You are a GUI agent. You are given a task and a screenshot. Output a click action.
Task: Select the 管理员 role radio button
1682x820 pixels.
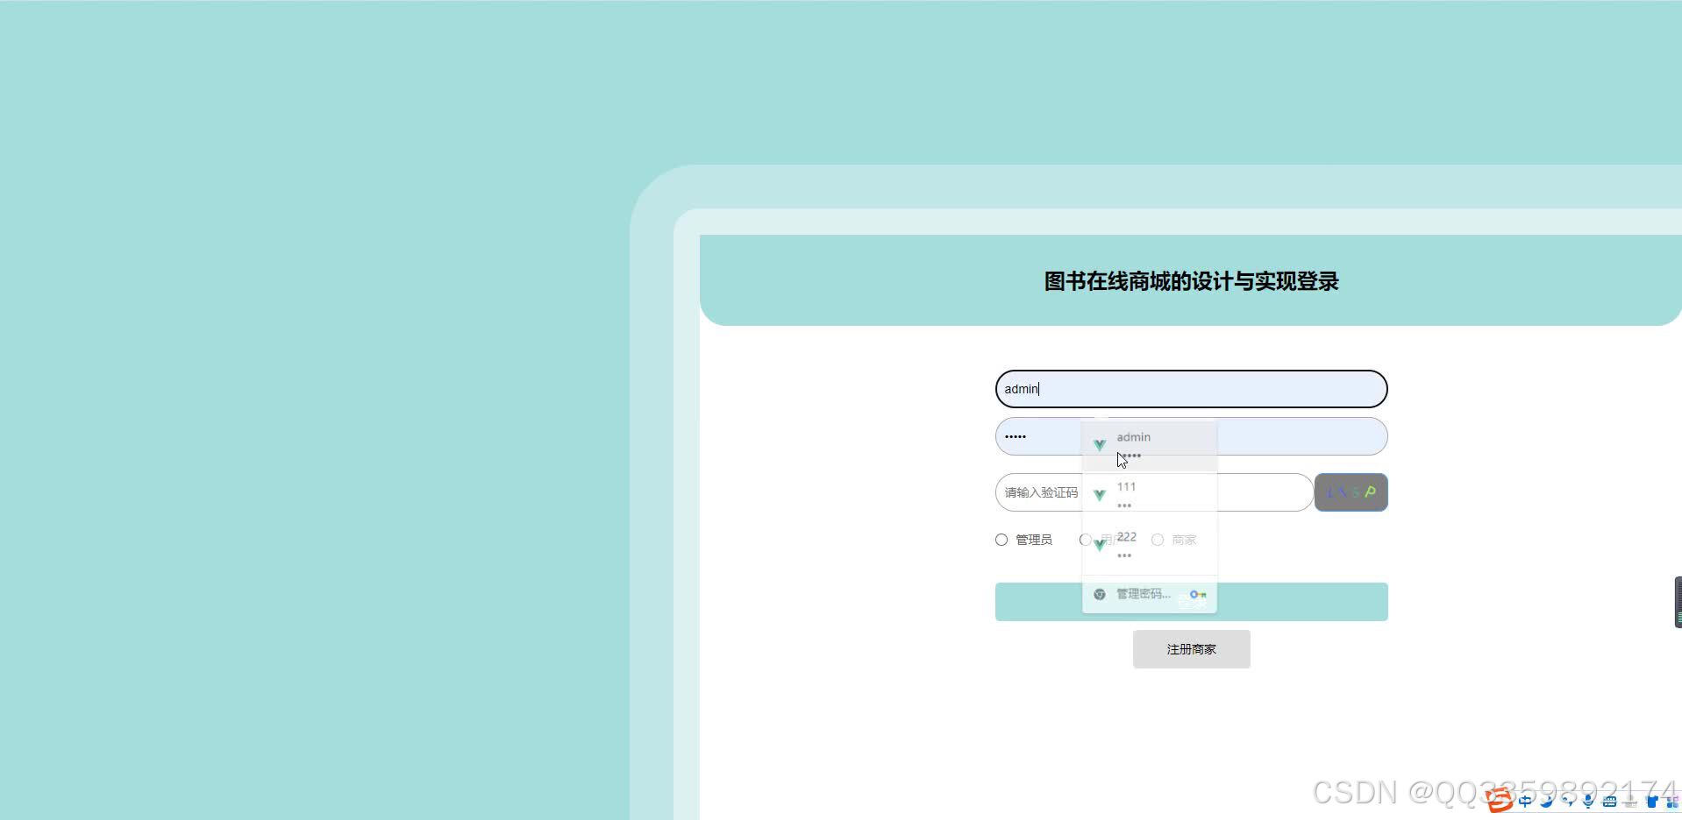pos(1001,540)
